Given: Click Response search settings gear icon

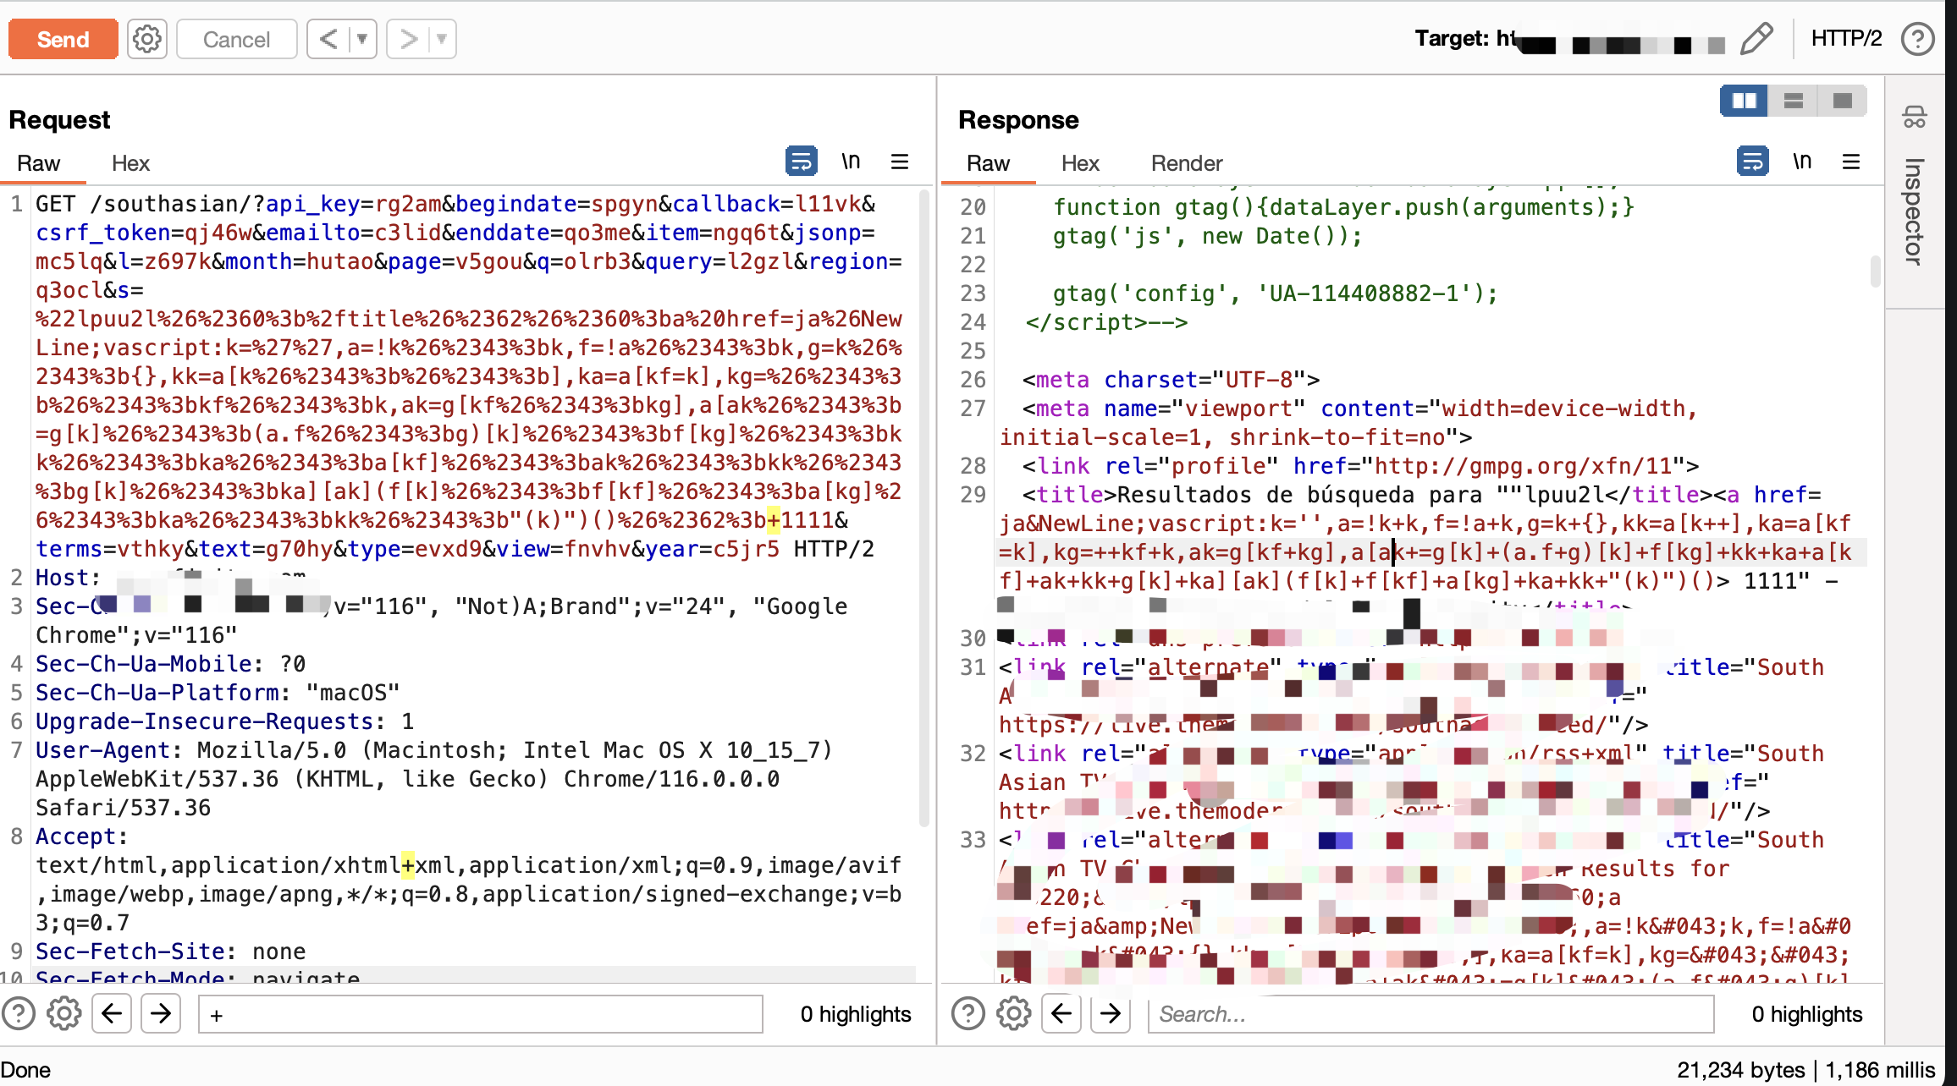Looking at the screenshot, I should tap(1013, 1013).
